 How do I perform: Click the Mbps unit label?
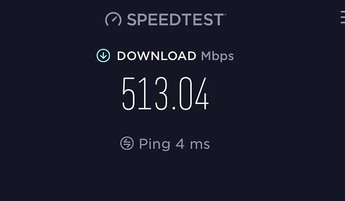coord(217,56)
